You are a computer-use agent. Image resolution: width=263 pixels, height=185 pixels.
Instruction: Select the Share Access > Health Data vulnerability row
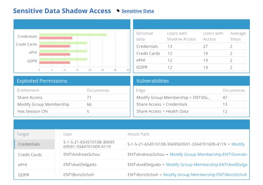point(191,111)
